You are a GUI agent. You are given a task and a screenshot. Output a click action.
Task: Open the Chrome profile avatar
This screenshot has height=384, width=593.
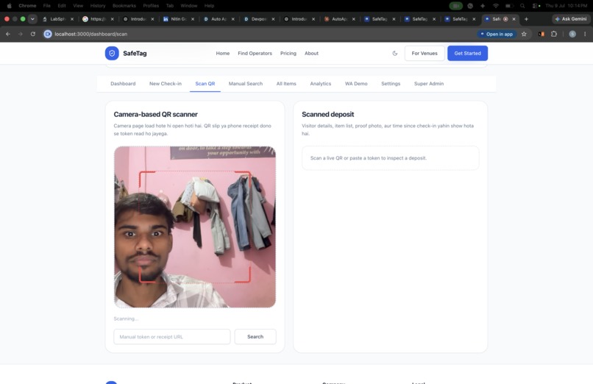point(572,34)
